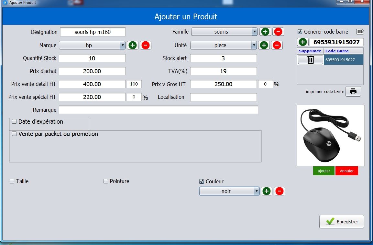Viewport: 373px width, 245px height.
Task: Open the Unité dropdown showing piece
Action: (223, 45)
